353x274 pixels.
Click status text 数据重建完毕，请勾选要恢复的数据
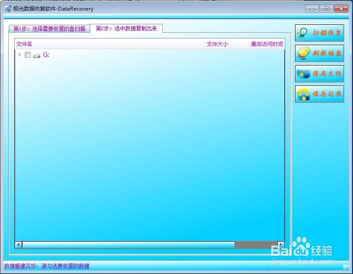click(x=47, y=266)
